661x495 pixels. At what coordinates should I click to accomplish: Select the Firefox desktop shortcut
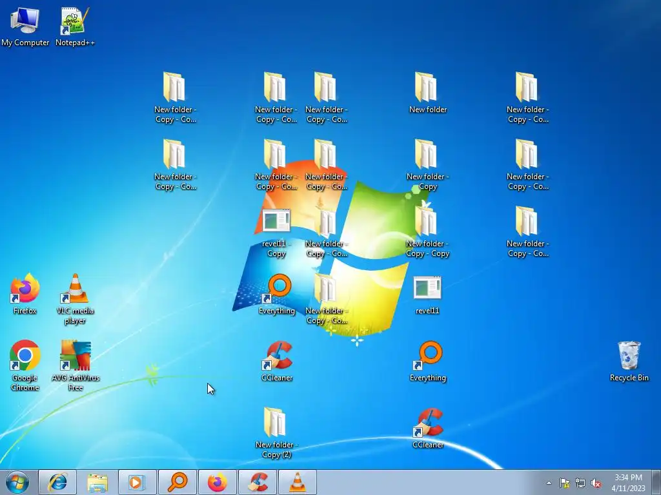click(25, 294)
